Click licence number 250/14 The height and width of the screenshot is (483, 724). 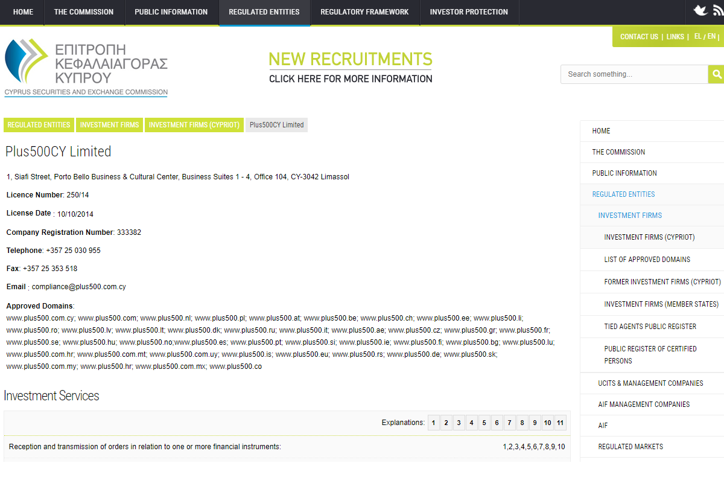(x=78, y=195)
